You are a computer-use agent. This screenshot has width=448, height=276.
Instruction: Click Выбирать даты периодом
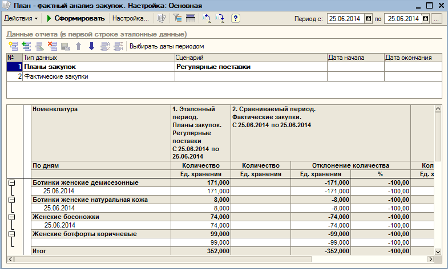(x=167, y=46)
